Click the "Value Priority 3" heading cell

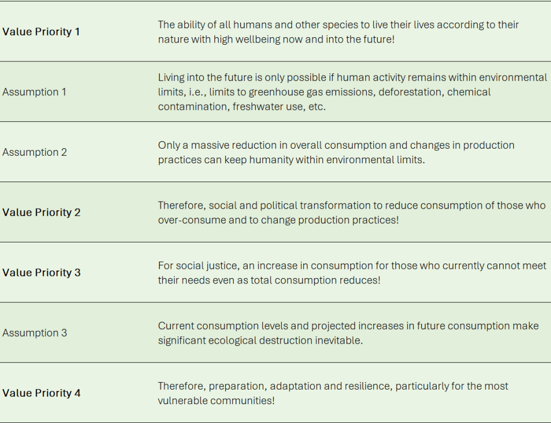[41, 273]
